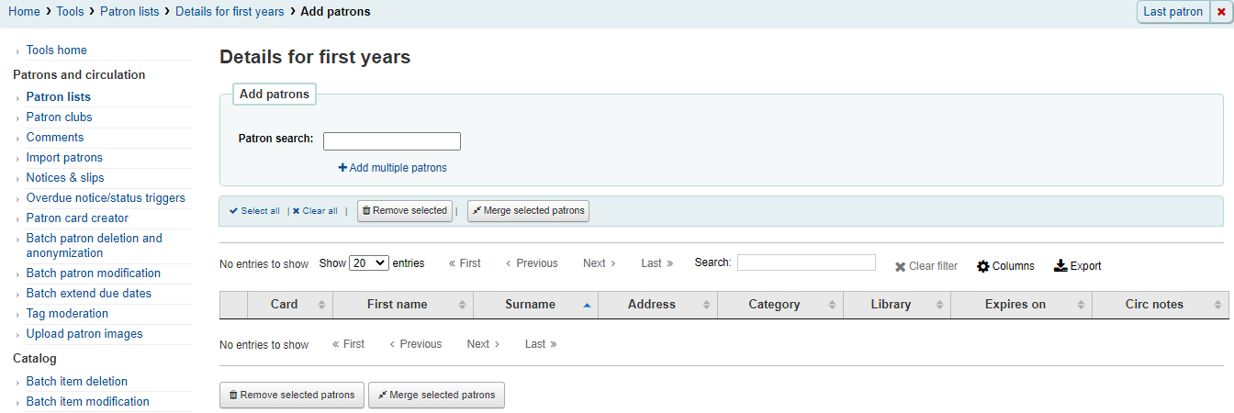Click the Clear all X link

tap(315, 211)
